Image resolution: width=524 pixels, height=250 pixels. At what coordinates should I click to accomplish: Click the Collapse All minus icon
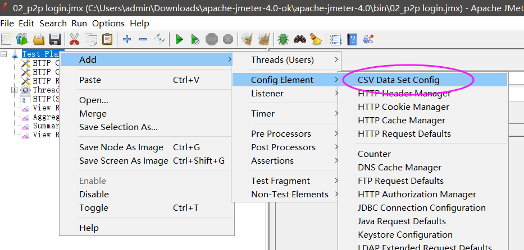(x=143, y=39)
